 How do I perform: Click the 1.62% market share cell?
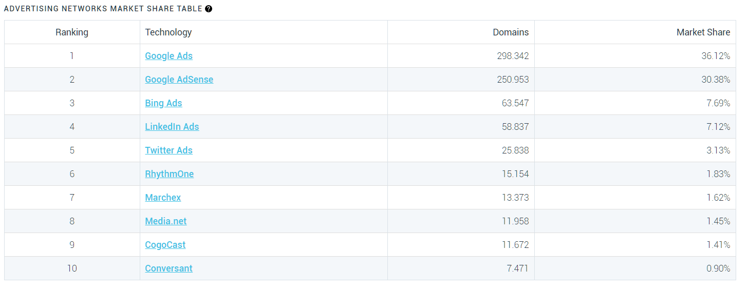coord(635,198)
